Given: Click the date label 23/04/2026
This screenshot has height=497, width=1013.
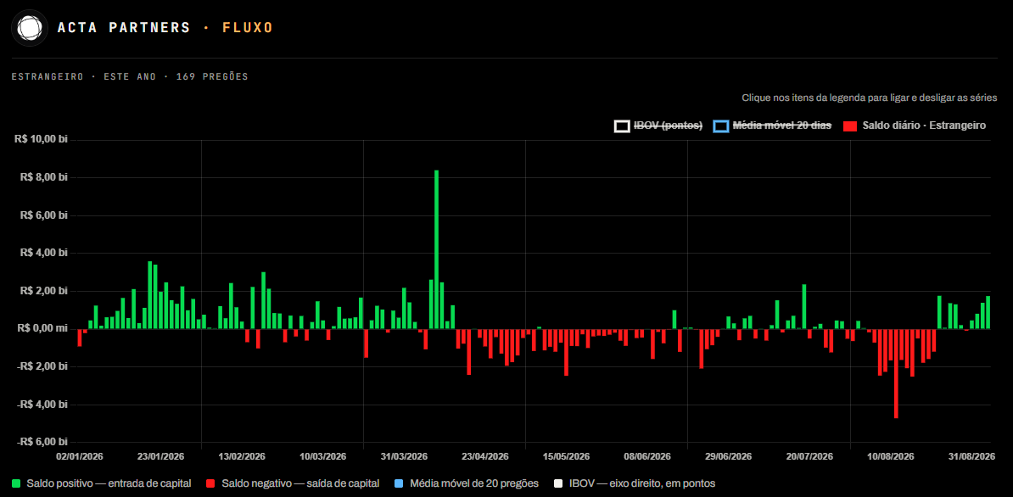Looking at the screenshot, I should (x=485, y=456).
